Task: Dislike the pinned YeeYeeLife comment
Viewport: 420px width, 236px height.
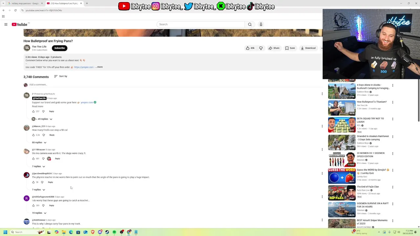Action: tap(43, 111)
